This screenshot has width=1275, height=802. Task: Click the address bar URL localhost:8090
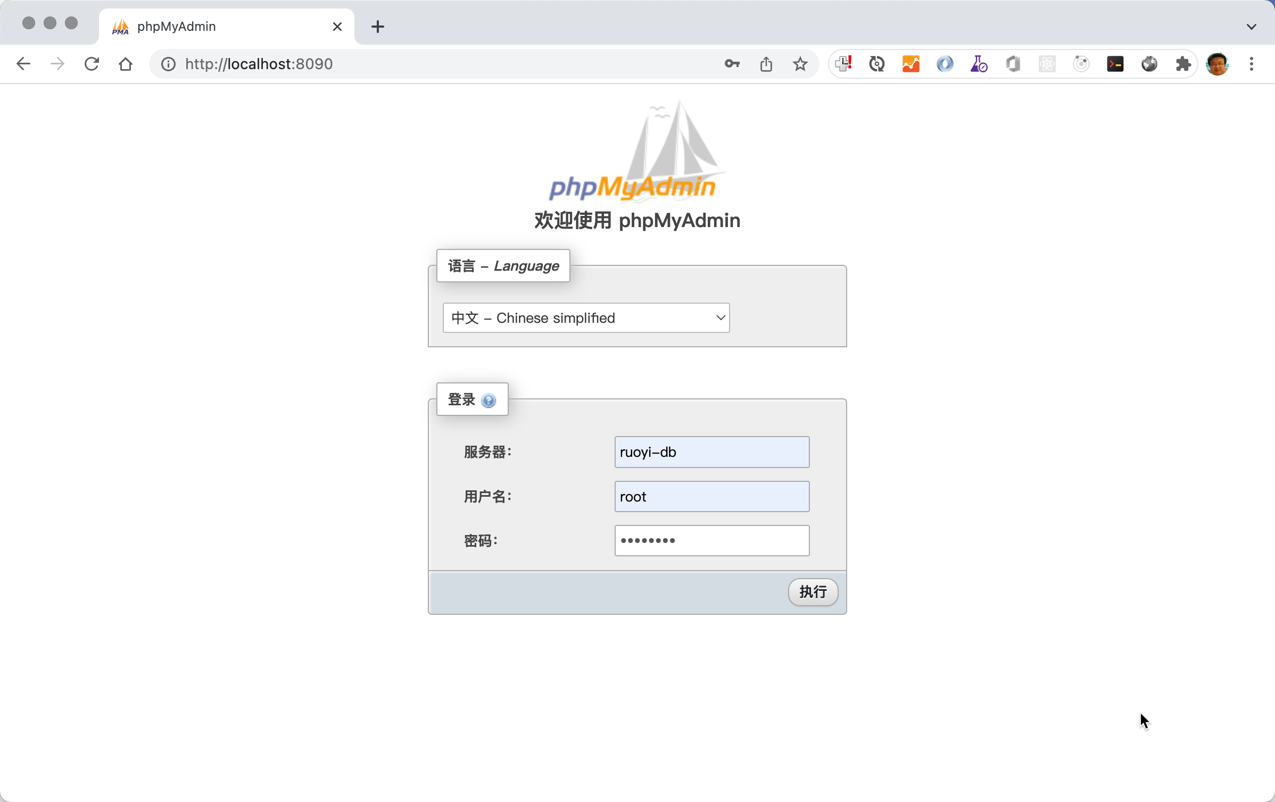259,64
